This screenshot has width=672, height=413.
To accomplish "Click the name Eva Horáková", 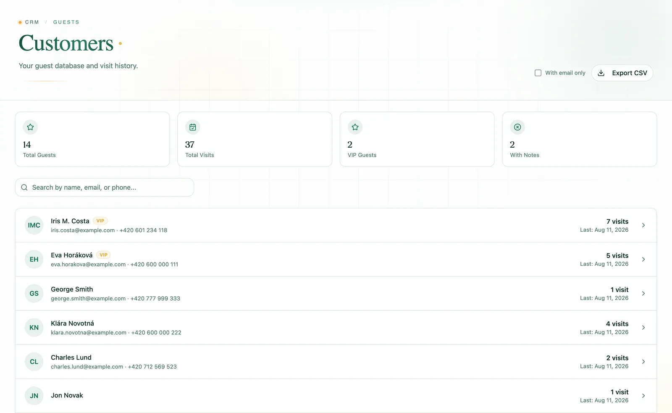I will point(72,255).
